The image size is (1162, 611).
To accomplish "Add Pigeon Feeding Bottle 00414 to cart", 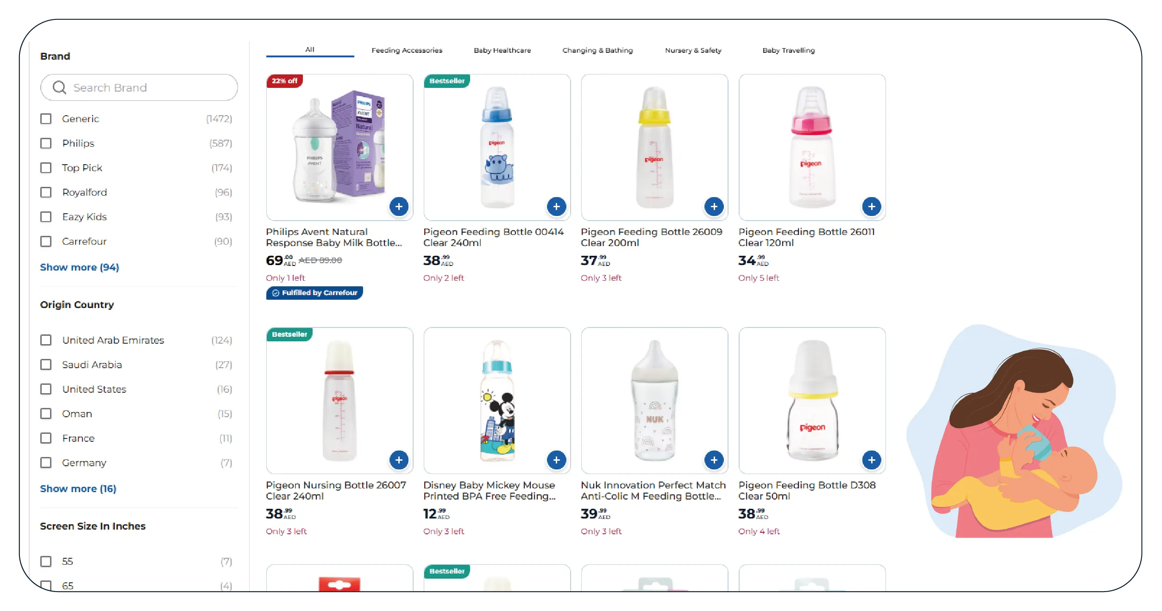I will (x=556, y=207).
